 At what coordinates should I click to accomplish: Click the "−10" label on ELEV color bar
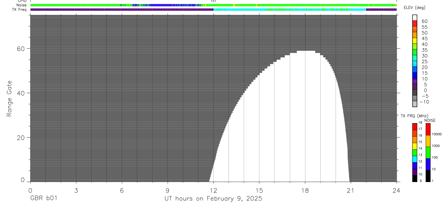423,102
